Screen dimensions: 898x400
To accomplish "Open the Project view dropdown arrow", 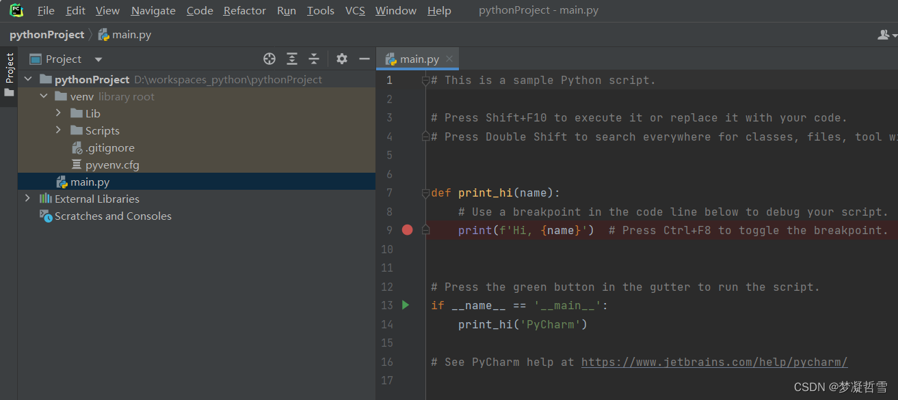I will coord(97,59).
